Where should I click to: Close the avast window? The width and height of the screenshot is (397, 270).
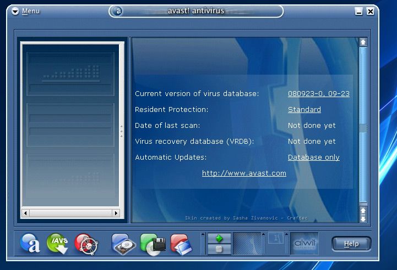[370, 12]
